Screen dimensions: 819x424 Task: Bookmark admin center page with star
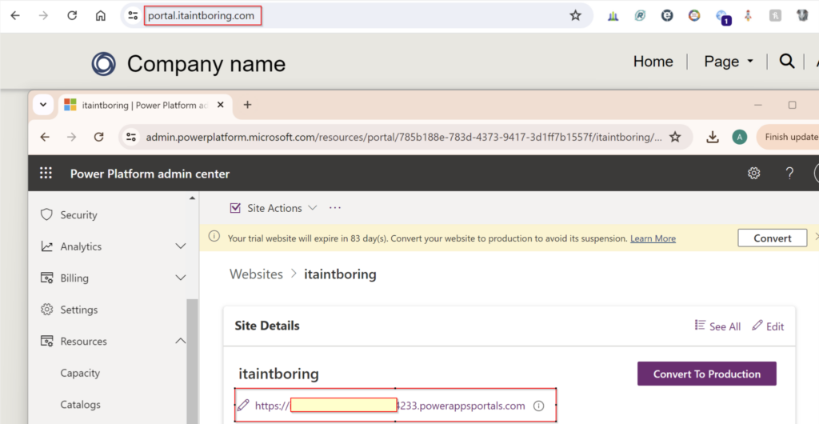[675, 137]
